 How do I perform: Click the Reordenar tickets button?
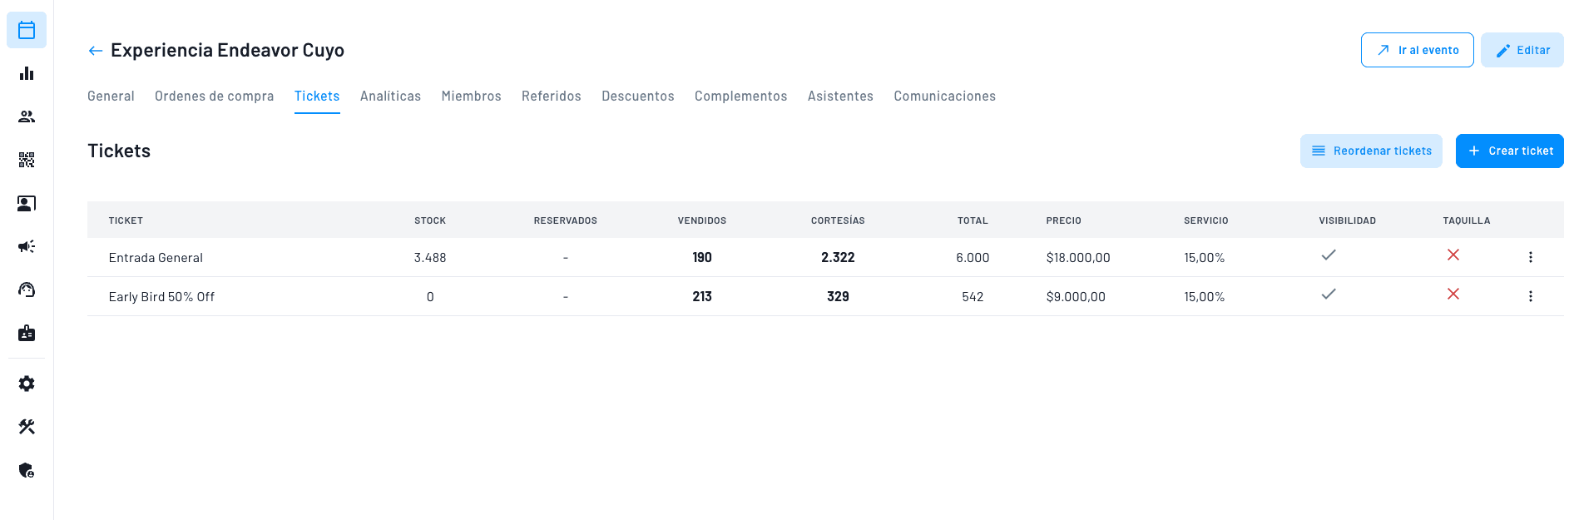pos(1371,151)
